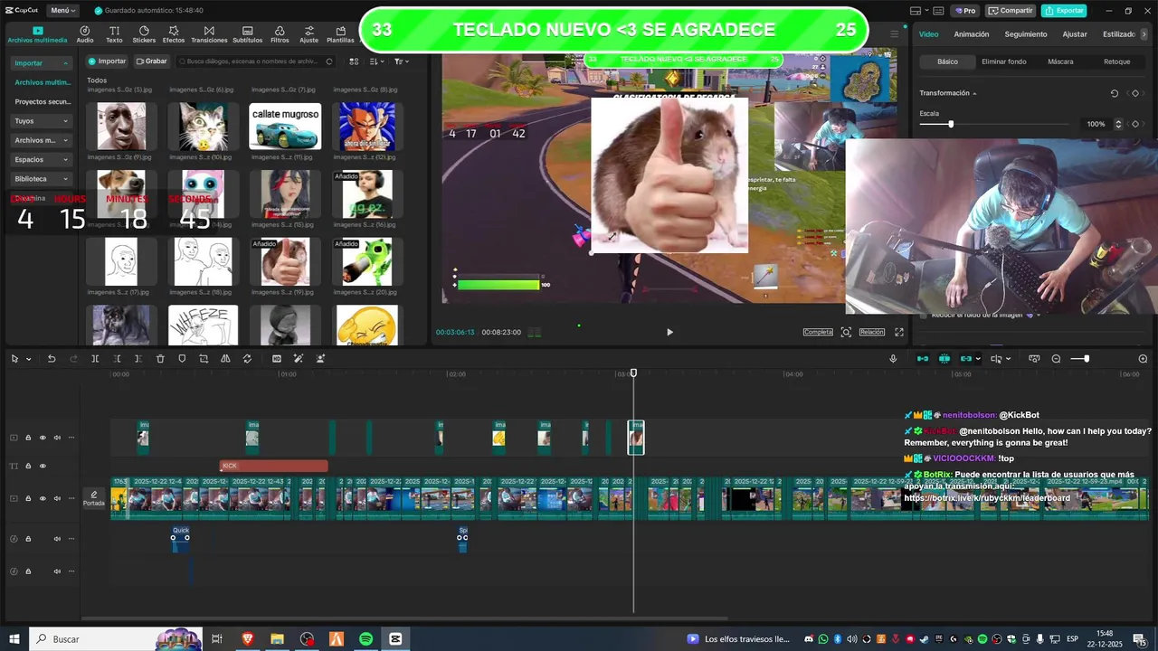
Task: Add a marker with shield icon
Action: (182, 359)
